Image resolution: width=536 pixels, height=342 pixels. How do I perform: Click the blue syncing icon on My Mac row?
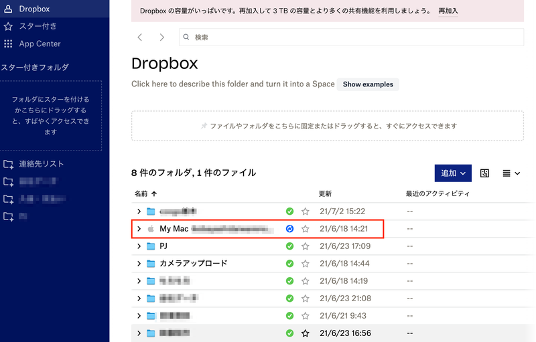289,229
